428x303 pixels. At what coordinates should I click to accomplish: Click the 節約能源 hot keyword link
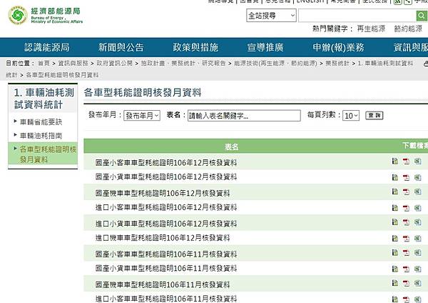408,29
